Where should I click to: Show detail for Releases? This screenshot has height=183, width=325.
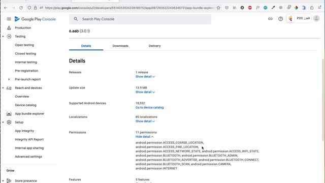[x=145, y=77]
